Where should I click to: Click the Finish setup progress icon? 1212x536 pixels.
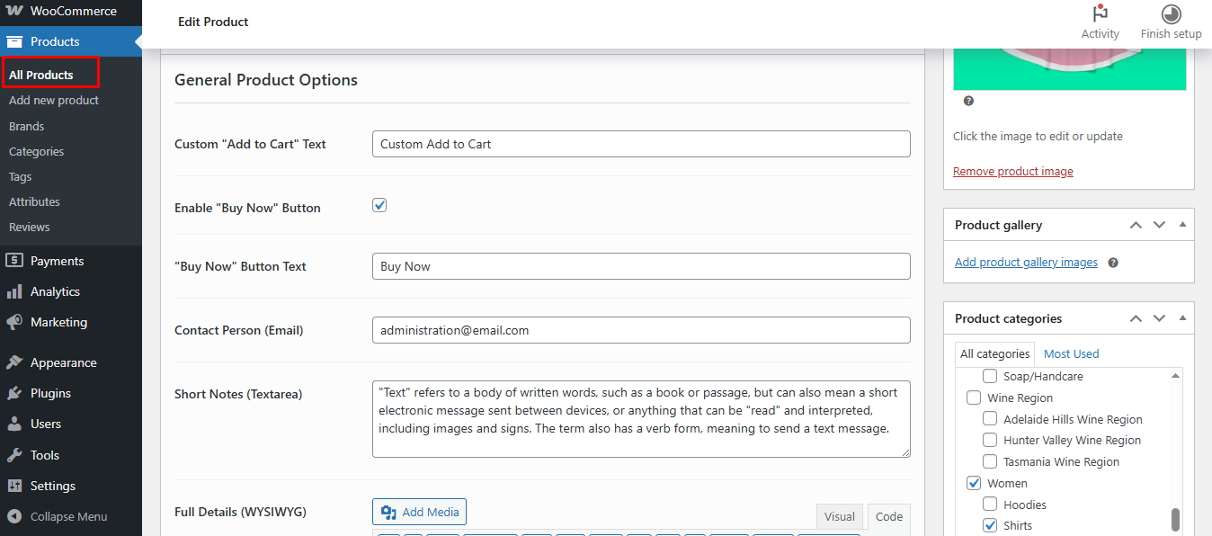click(1171, 14)
